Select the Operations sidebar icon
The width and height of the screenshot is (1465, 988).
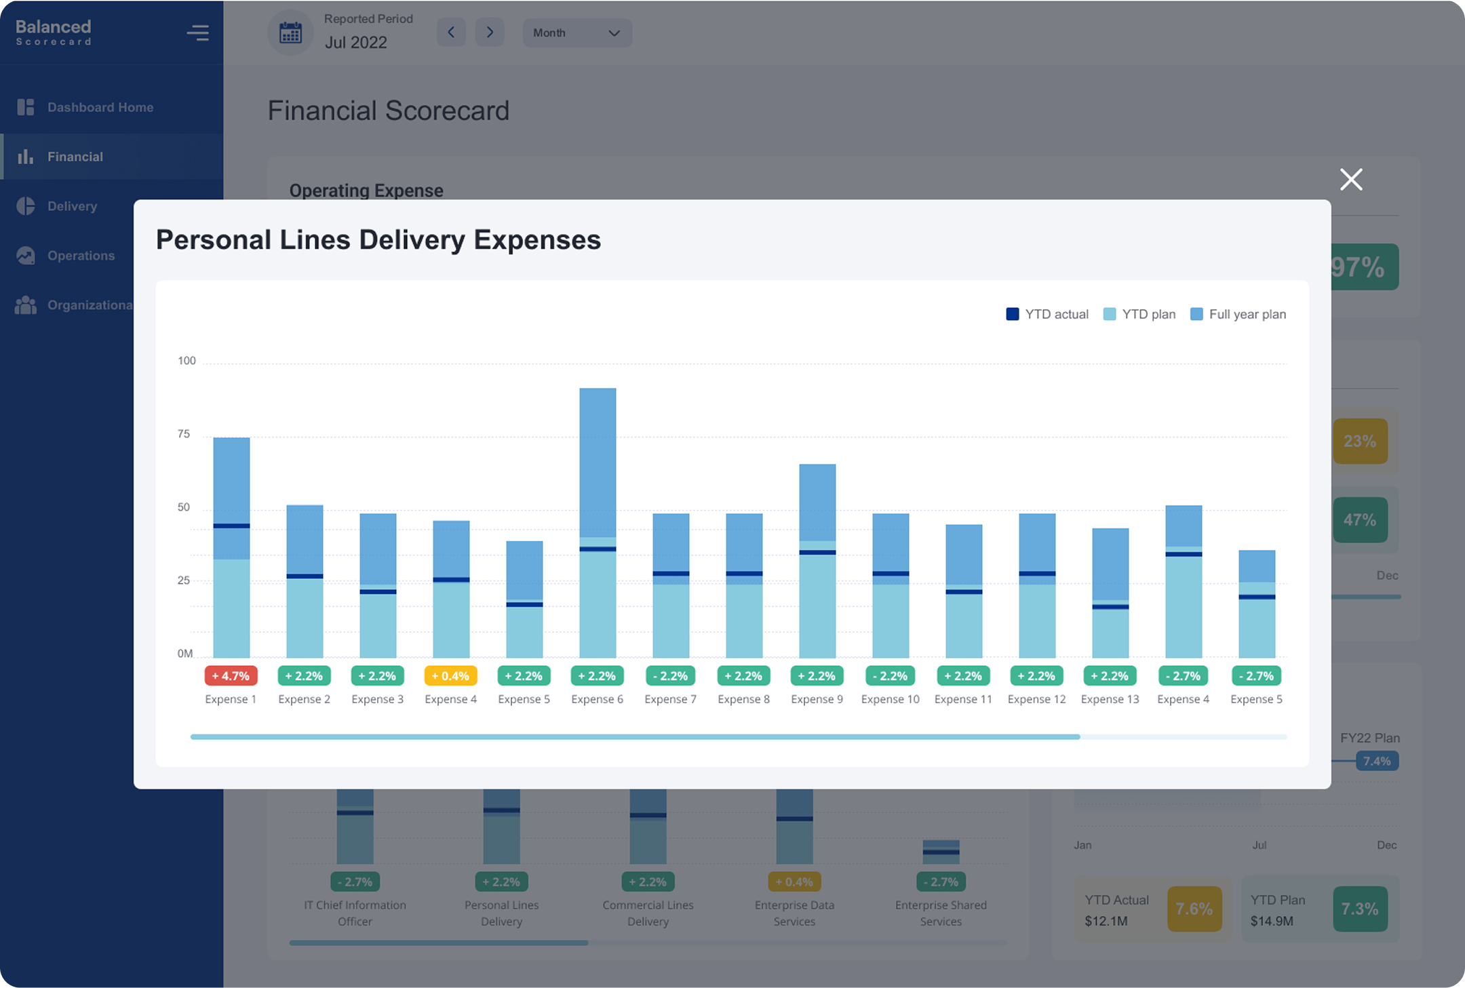pyautogui.click(x=25, y=256)
